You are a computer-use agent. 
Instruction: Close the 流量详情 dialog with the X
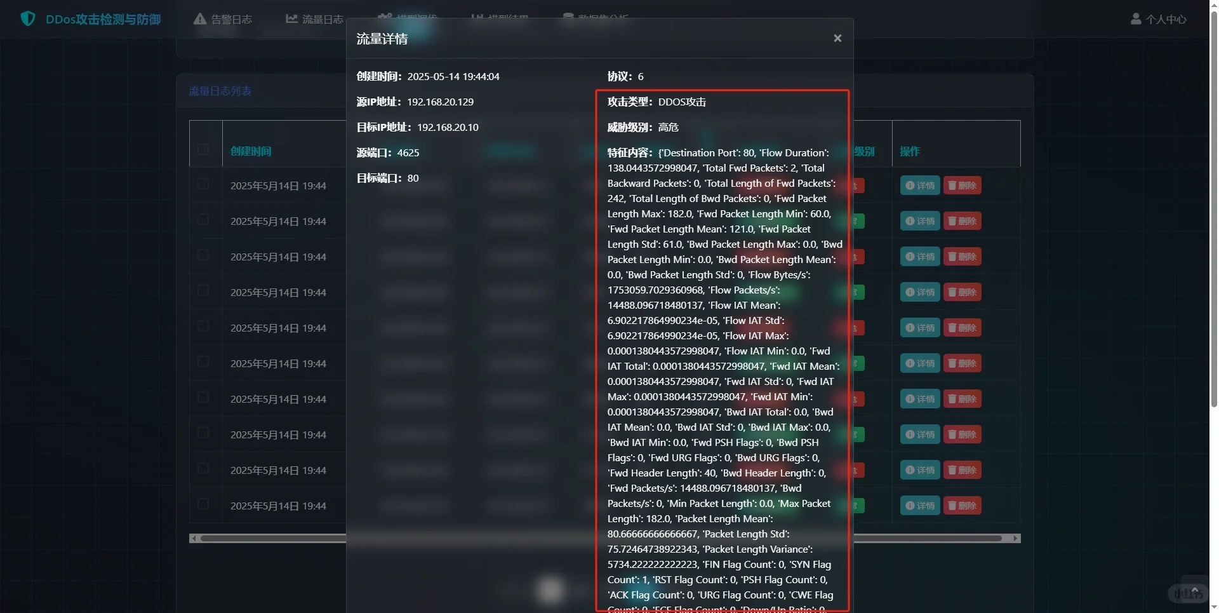click(837, 37)
